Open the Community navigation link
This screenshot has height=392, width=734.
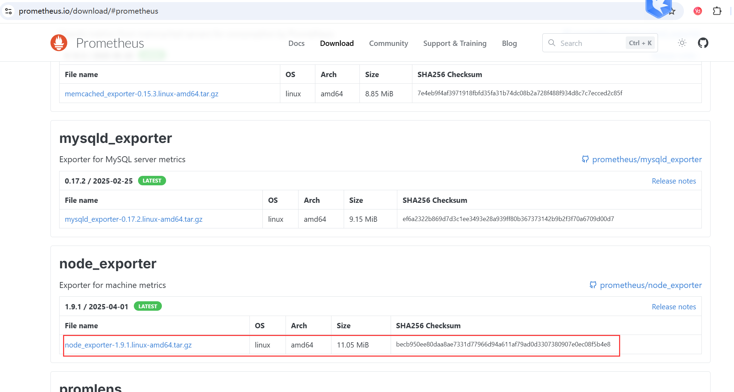(x=389, y=43)
